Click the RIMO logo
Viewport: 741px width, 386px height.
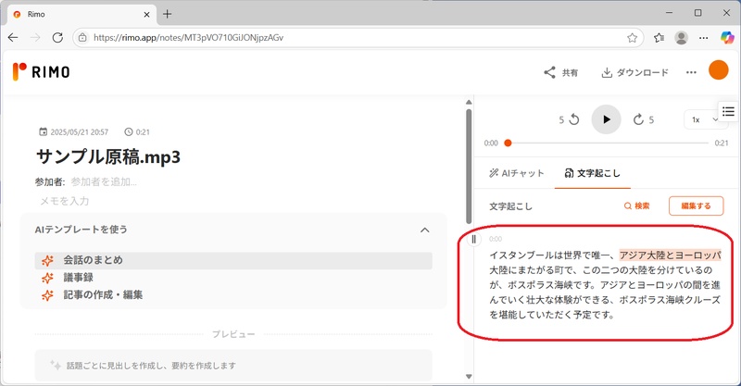(41, 72)
